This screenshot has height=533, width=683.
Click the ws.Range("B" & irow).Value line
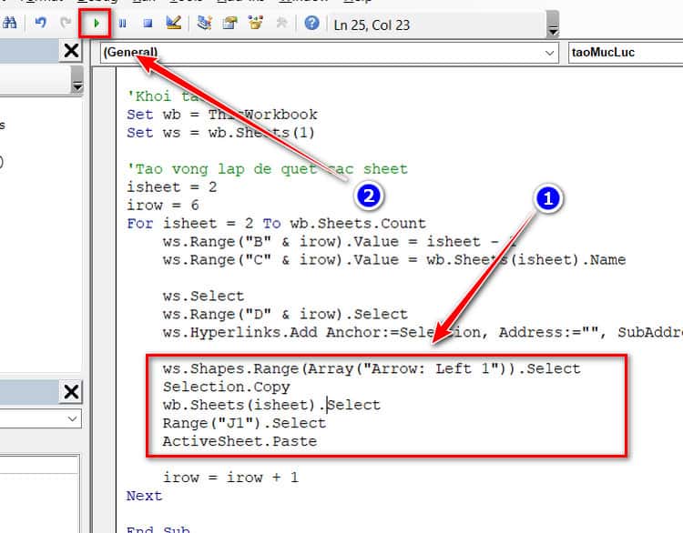(340, 242)
